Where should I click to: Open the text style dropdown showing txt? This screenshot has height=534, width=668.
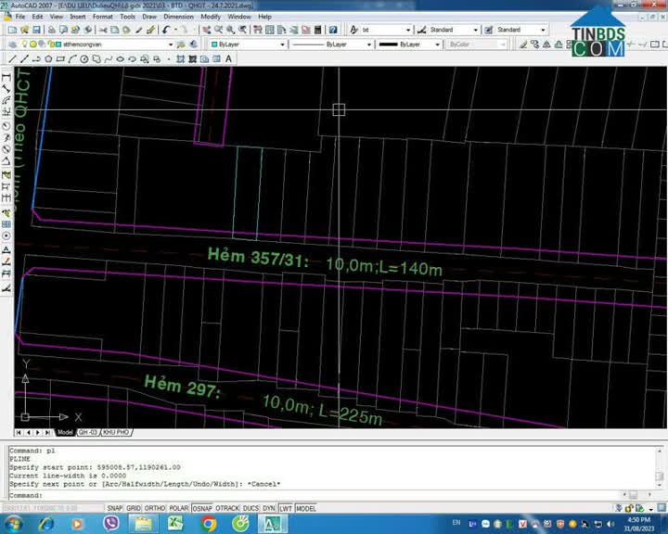409,30
